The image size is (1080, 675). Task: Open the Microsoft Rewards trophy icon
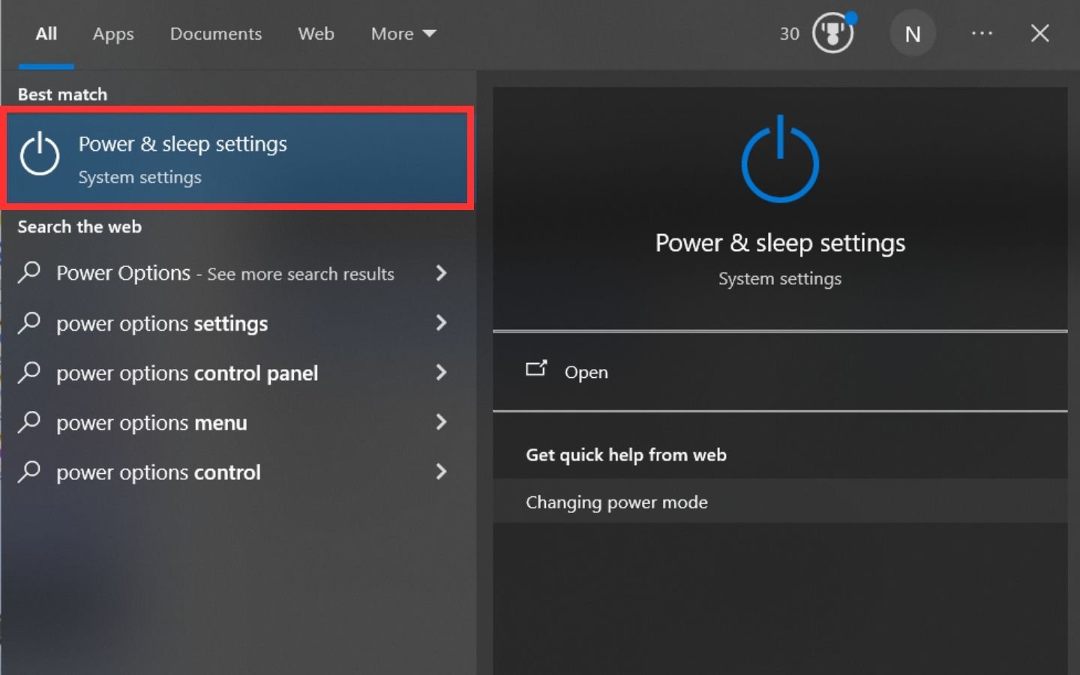(x=832, y=34)
